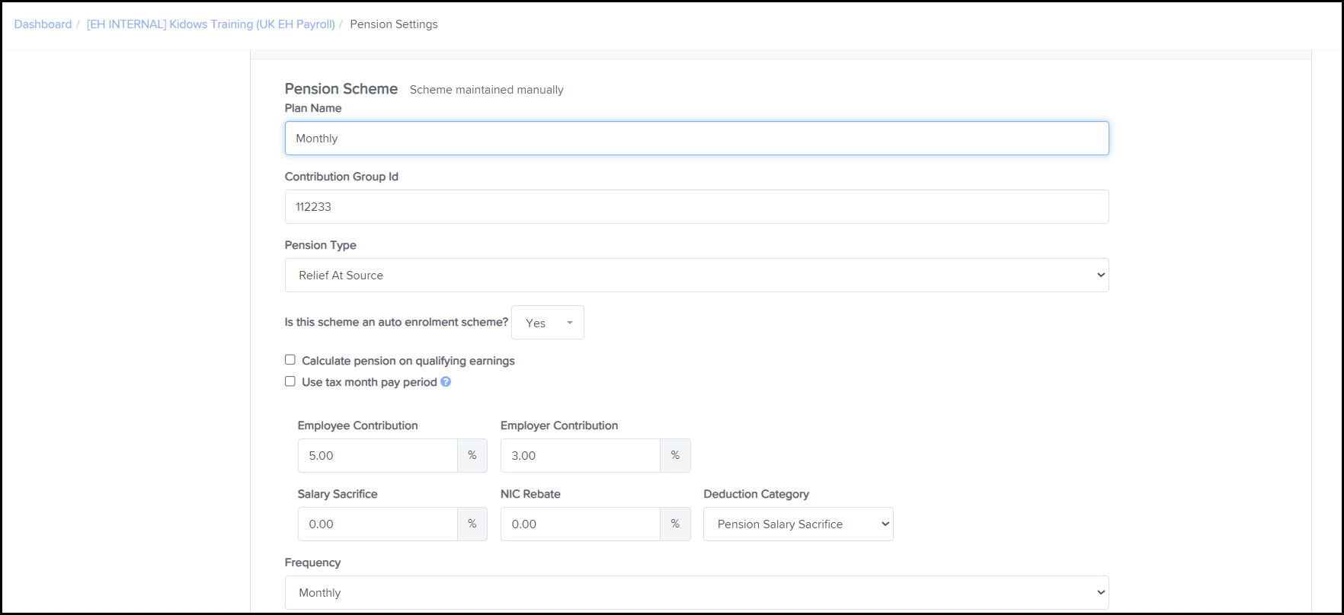Go to Dashboard via breadcrumb
1344x615 pixels.
pyautogui.click(x=43, y=24)
